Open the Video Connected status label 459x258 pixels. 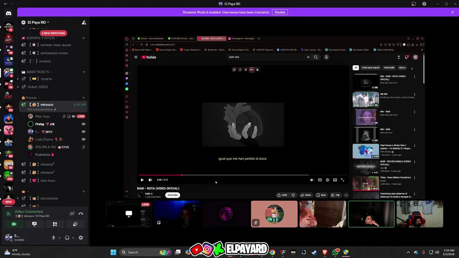click(28, 211)
